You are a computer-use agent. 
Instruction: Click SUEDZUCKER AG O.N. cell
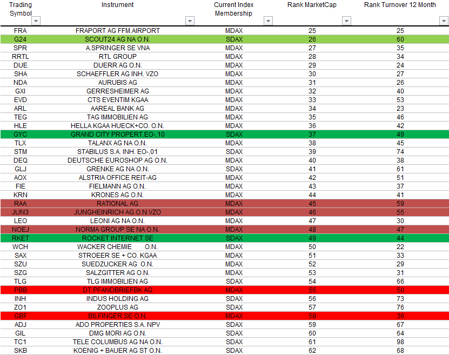click(117, 264)
